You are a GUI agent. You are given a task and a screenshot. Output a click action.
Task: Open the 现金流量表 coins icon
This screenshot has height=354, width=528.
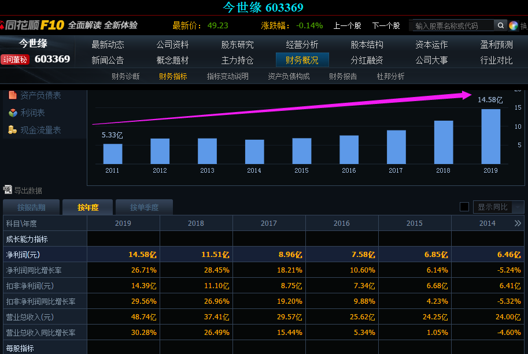pos(13,130)
